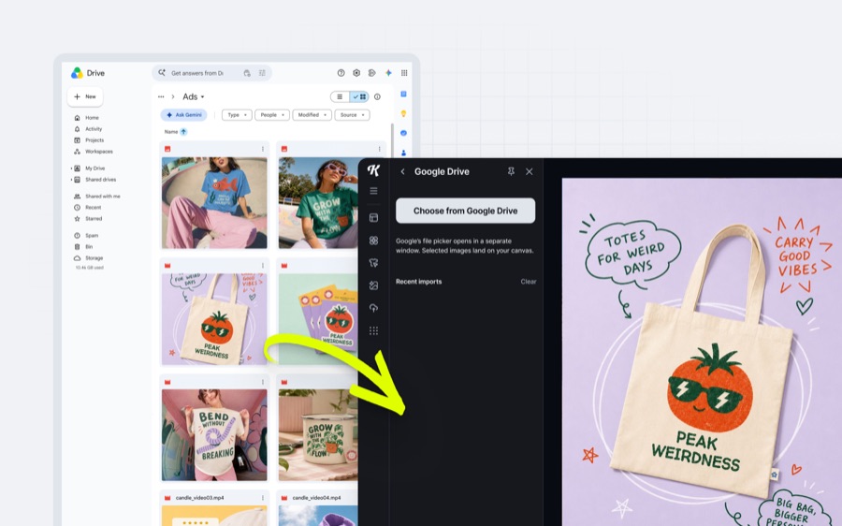The height and width of the screenshot is (526, 842).
Task: Open the Ads folder dropdown
Action: [x=194, y=96]
